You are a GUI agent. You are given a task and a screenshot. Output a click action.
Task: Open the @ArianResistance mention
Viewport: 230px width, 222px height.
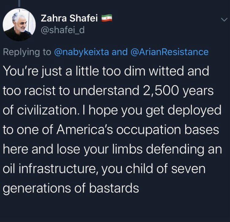[x=169, y=52]
